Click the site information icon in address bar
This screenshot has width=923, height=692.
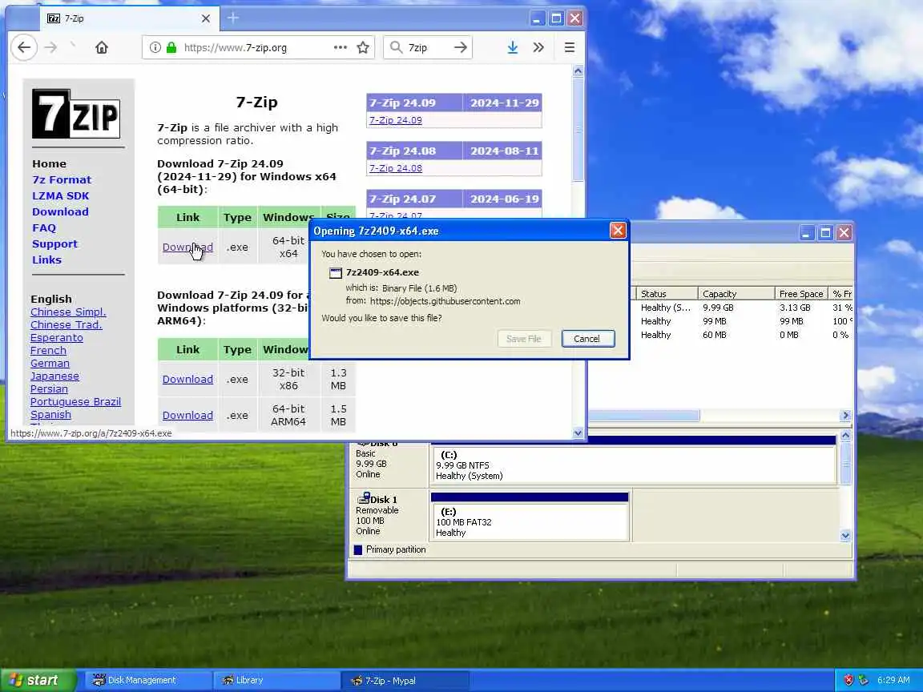(155, 48)
